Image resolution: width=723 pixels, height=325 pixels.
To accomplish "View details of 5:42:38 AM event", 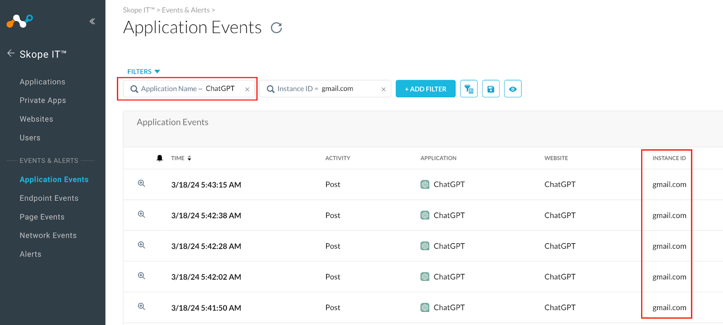I will pos(141,214).
